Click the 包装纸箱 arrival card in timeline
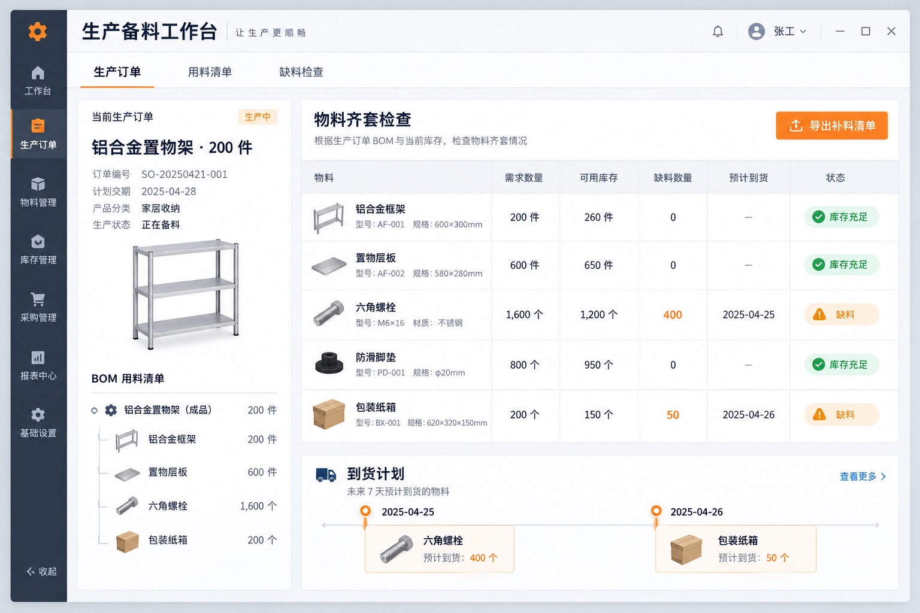Screen dimensions: 920x613 (736, 549)
